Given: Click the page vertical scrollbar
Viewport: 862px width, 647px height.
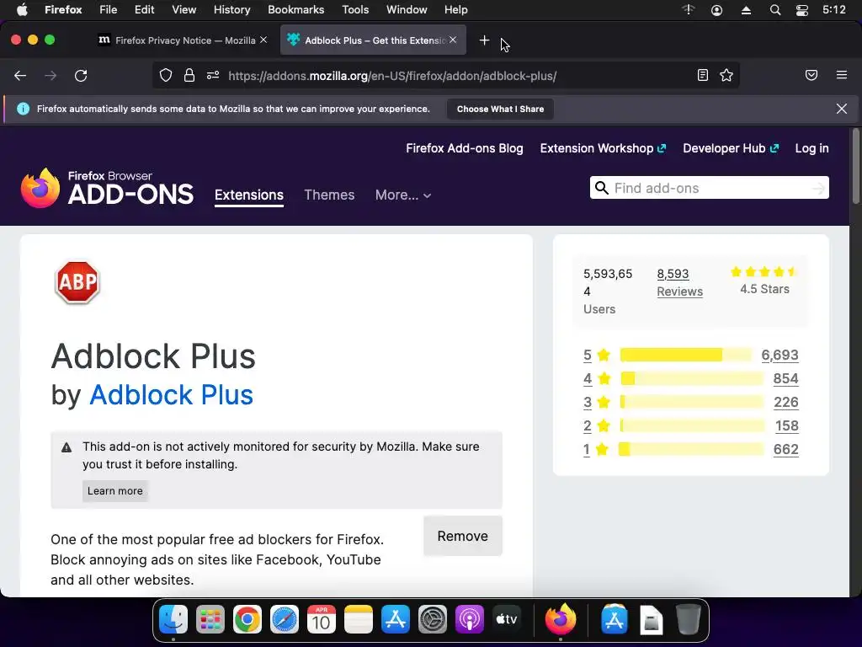Looking at the screenshot, I should (x=855, y=167).
